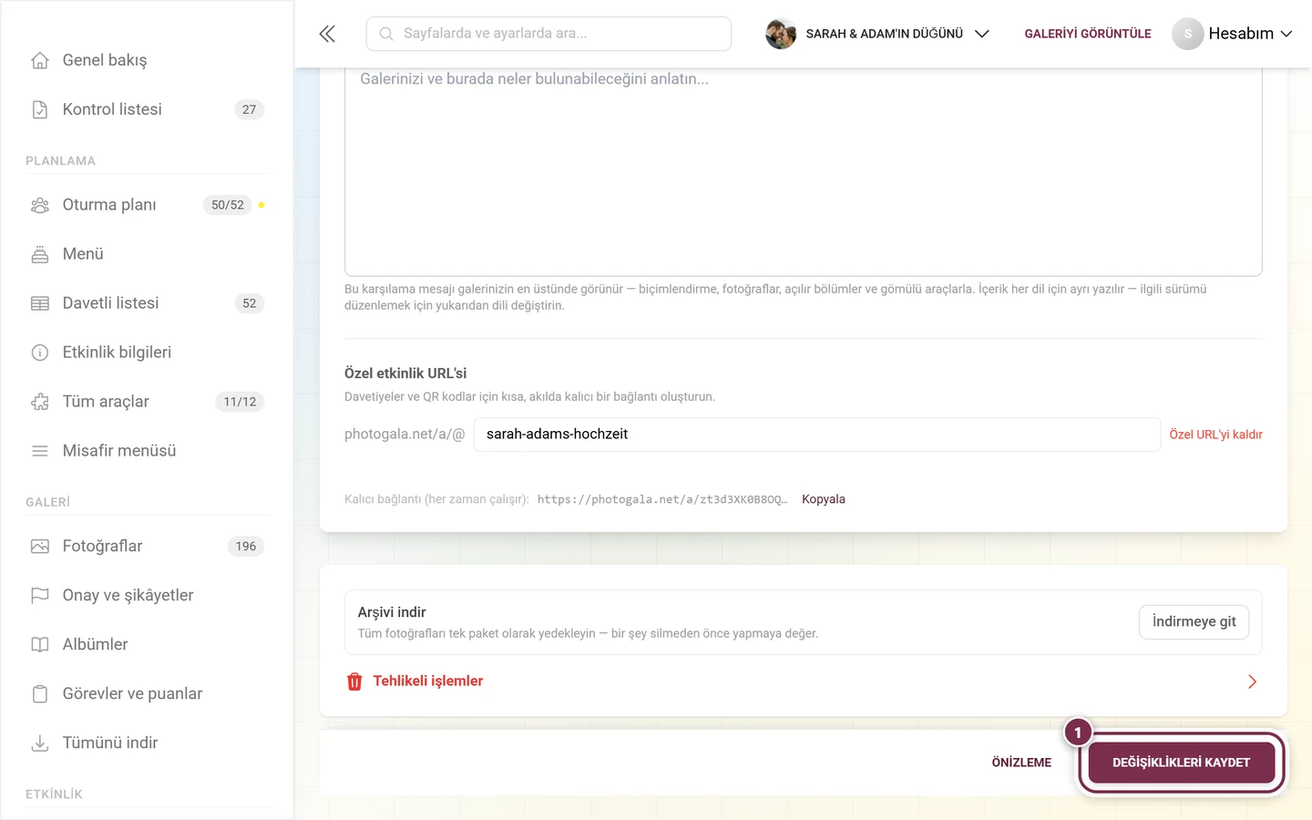1312x820 pixels.
Task: Collapse sidebar with double chevron icon
Action: [x=327, y=34]
